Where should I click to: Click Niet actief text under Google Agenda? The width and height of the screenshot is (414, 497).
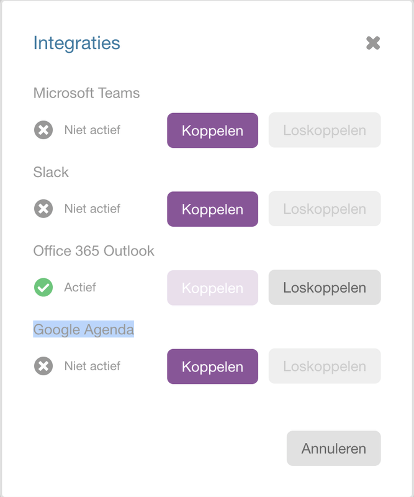coord(92,366)
